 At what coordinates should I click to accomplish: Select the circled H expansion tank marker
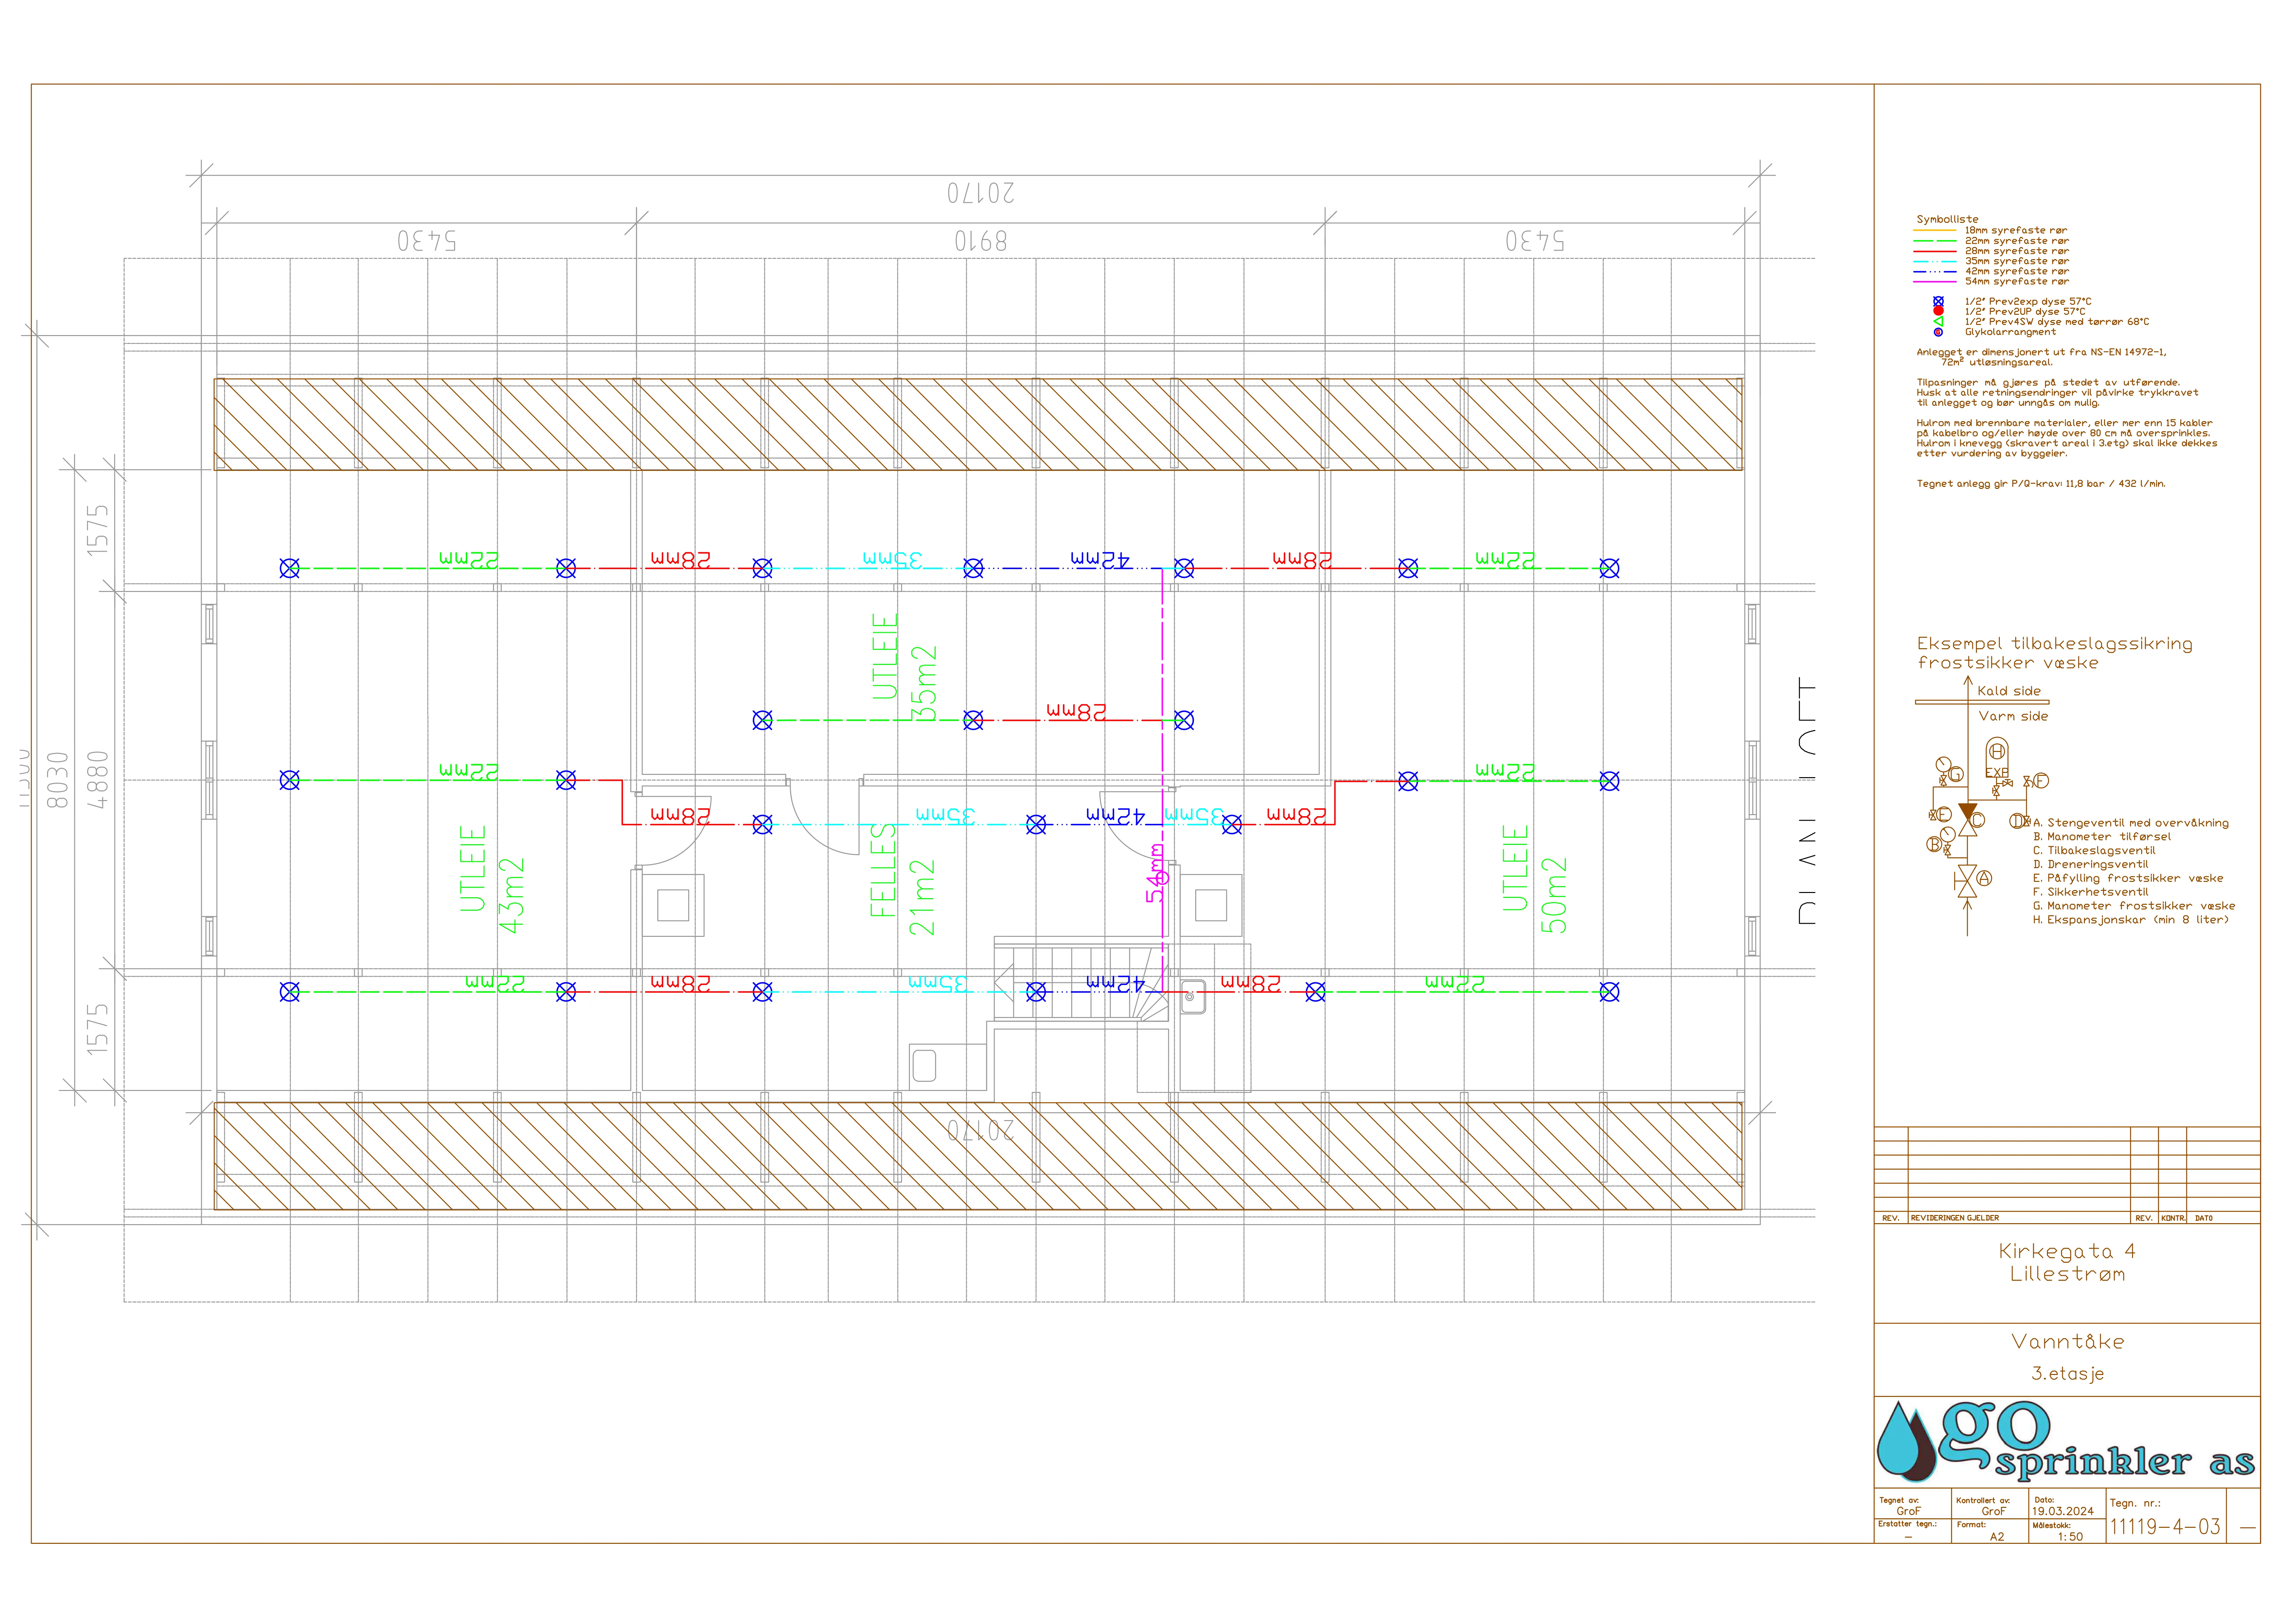1997,751
